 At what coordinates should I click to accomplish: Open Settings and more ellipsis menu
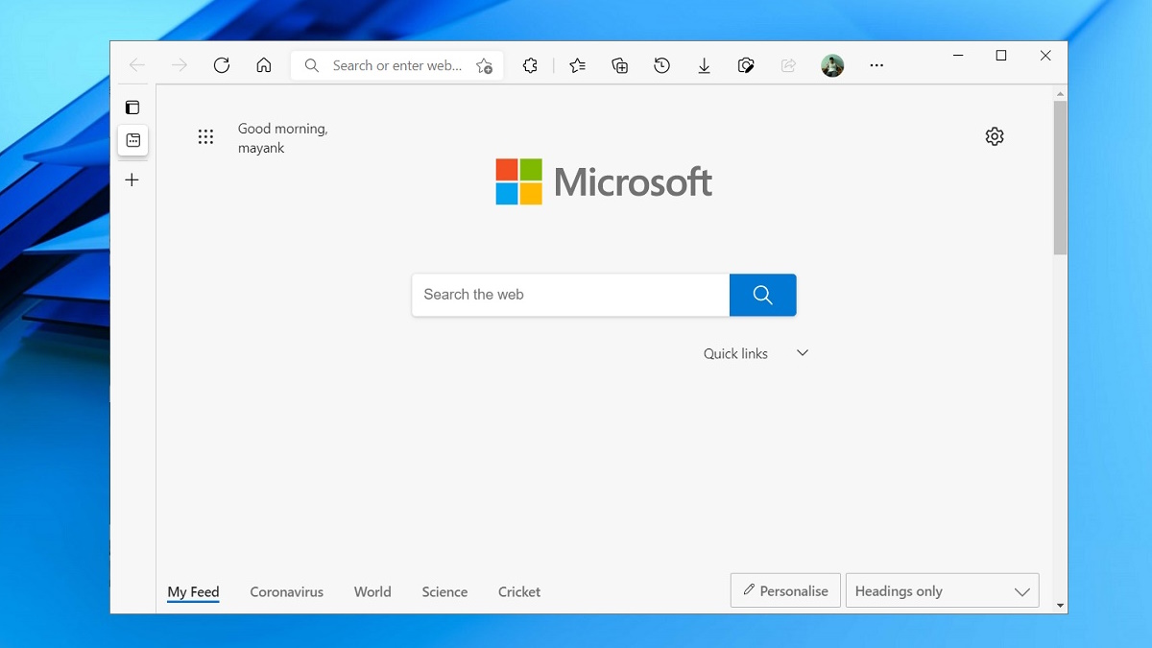tap(876, 65)
